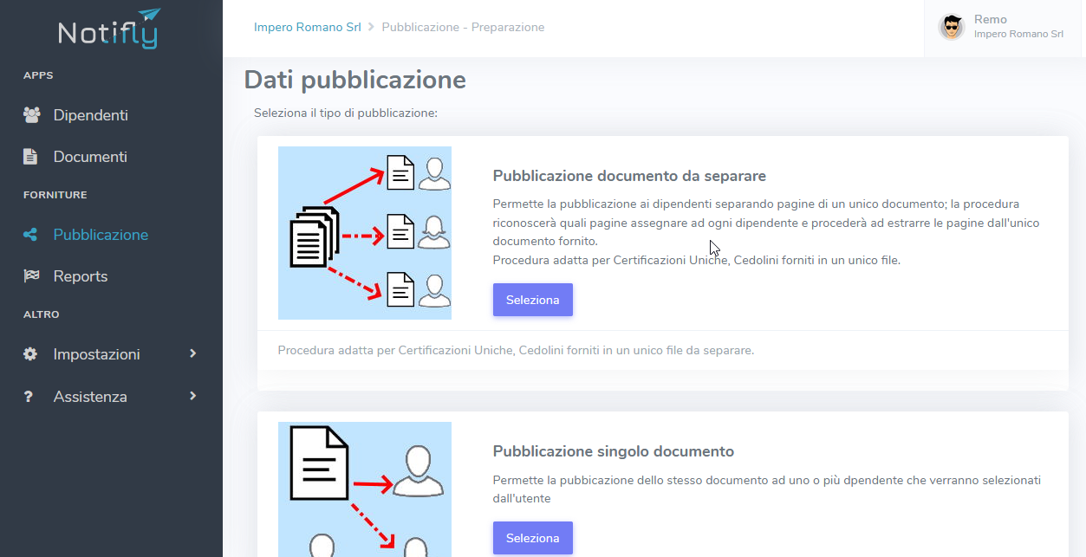Click Remo's profile avatar picture
The height and width of the screenshot is (557, 1086).
point(950,27)
